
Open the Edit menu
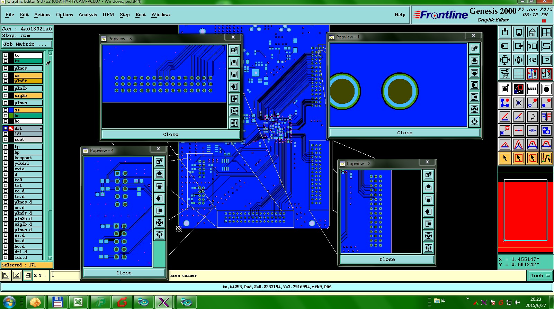click(x=24, y=15)
